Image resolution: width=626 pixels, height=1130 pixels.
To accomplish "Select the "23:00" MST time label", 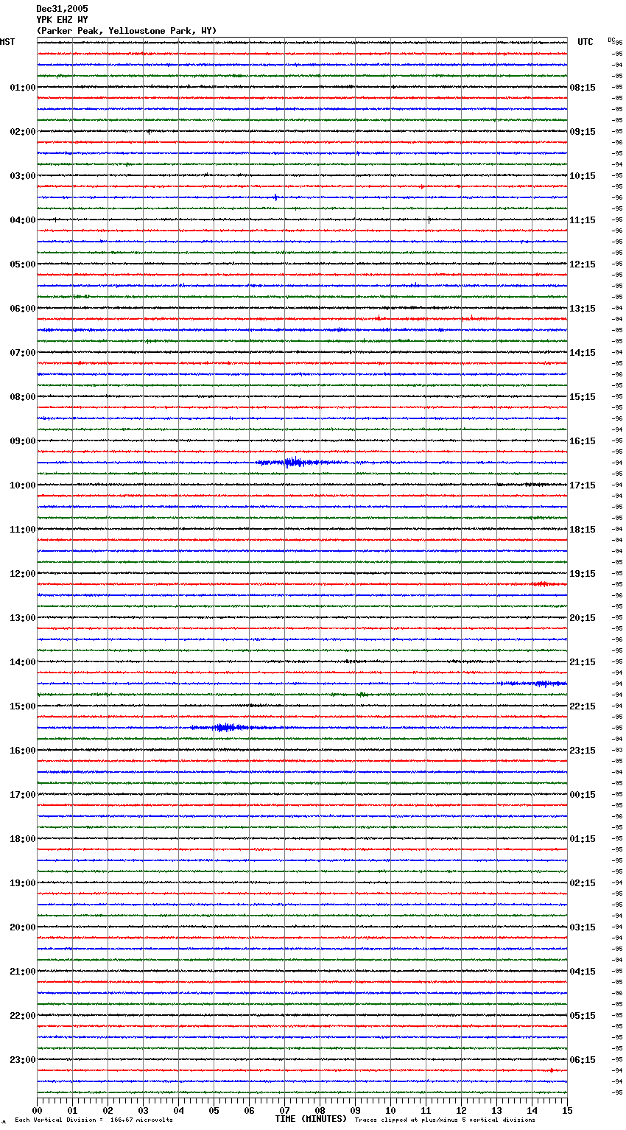I will 23,1060.
